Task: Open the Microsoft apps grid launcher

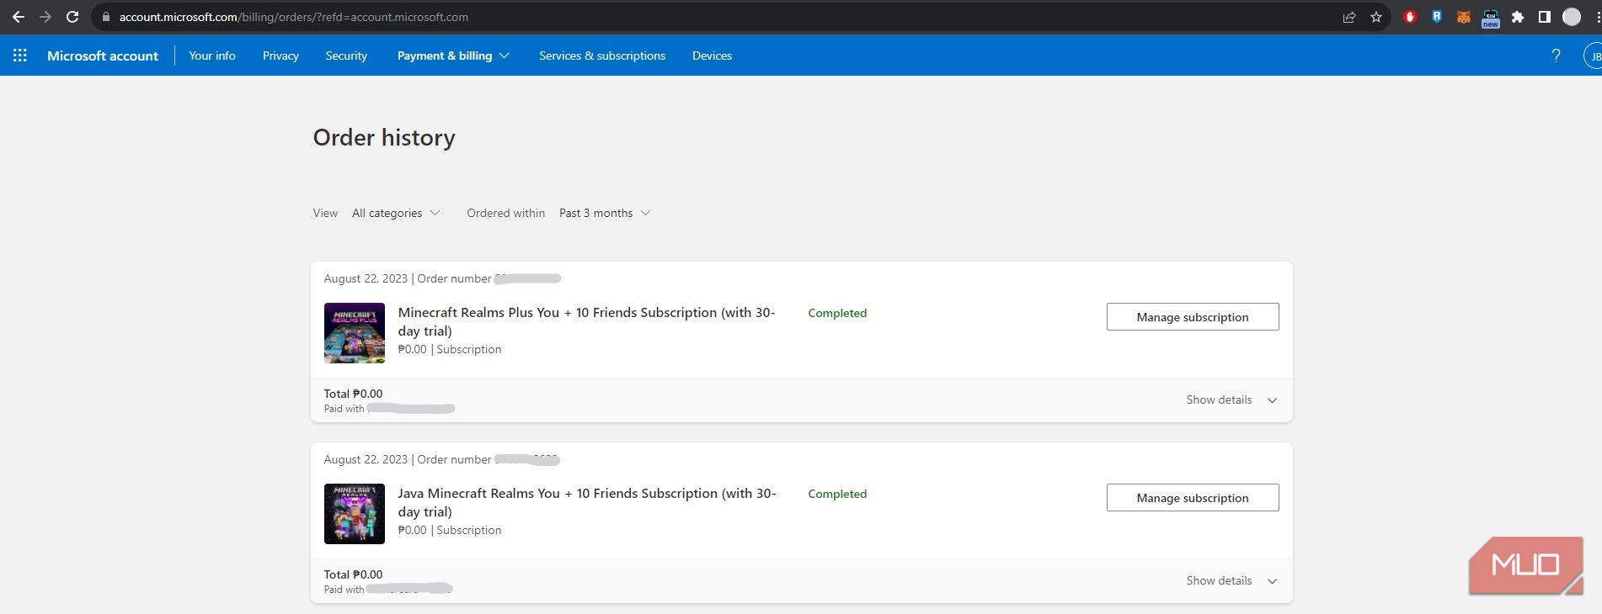Action: click(x=20, y=56)
